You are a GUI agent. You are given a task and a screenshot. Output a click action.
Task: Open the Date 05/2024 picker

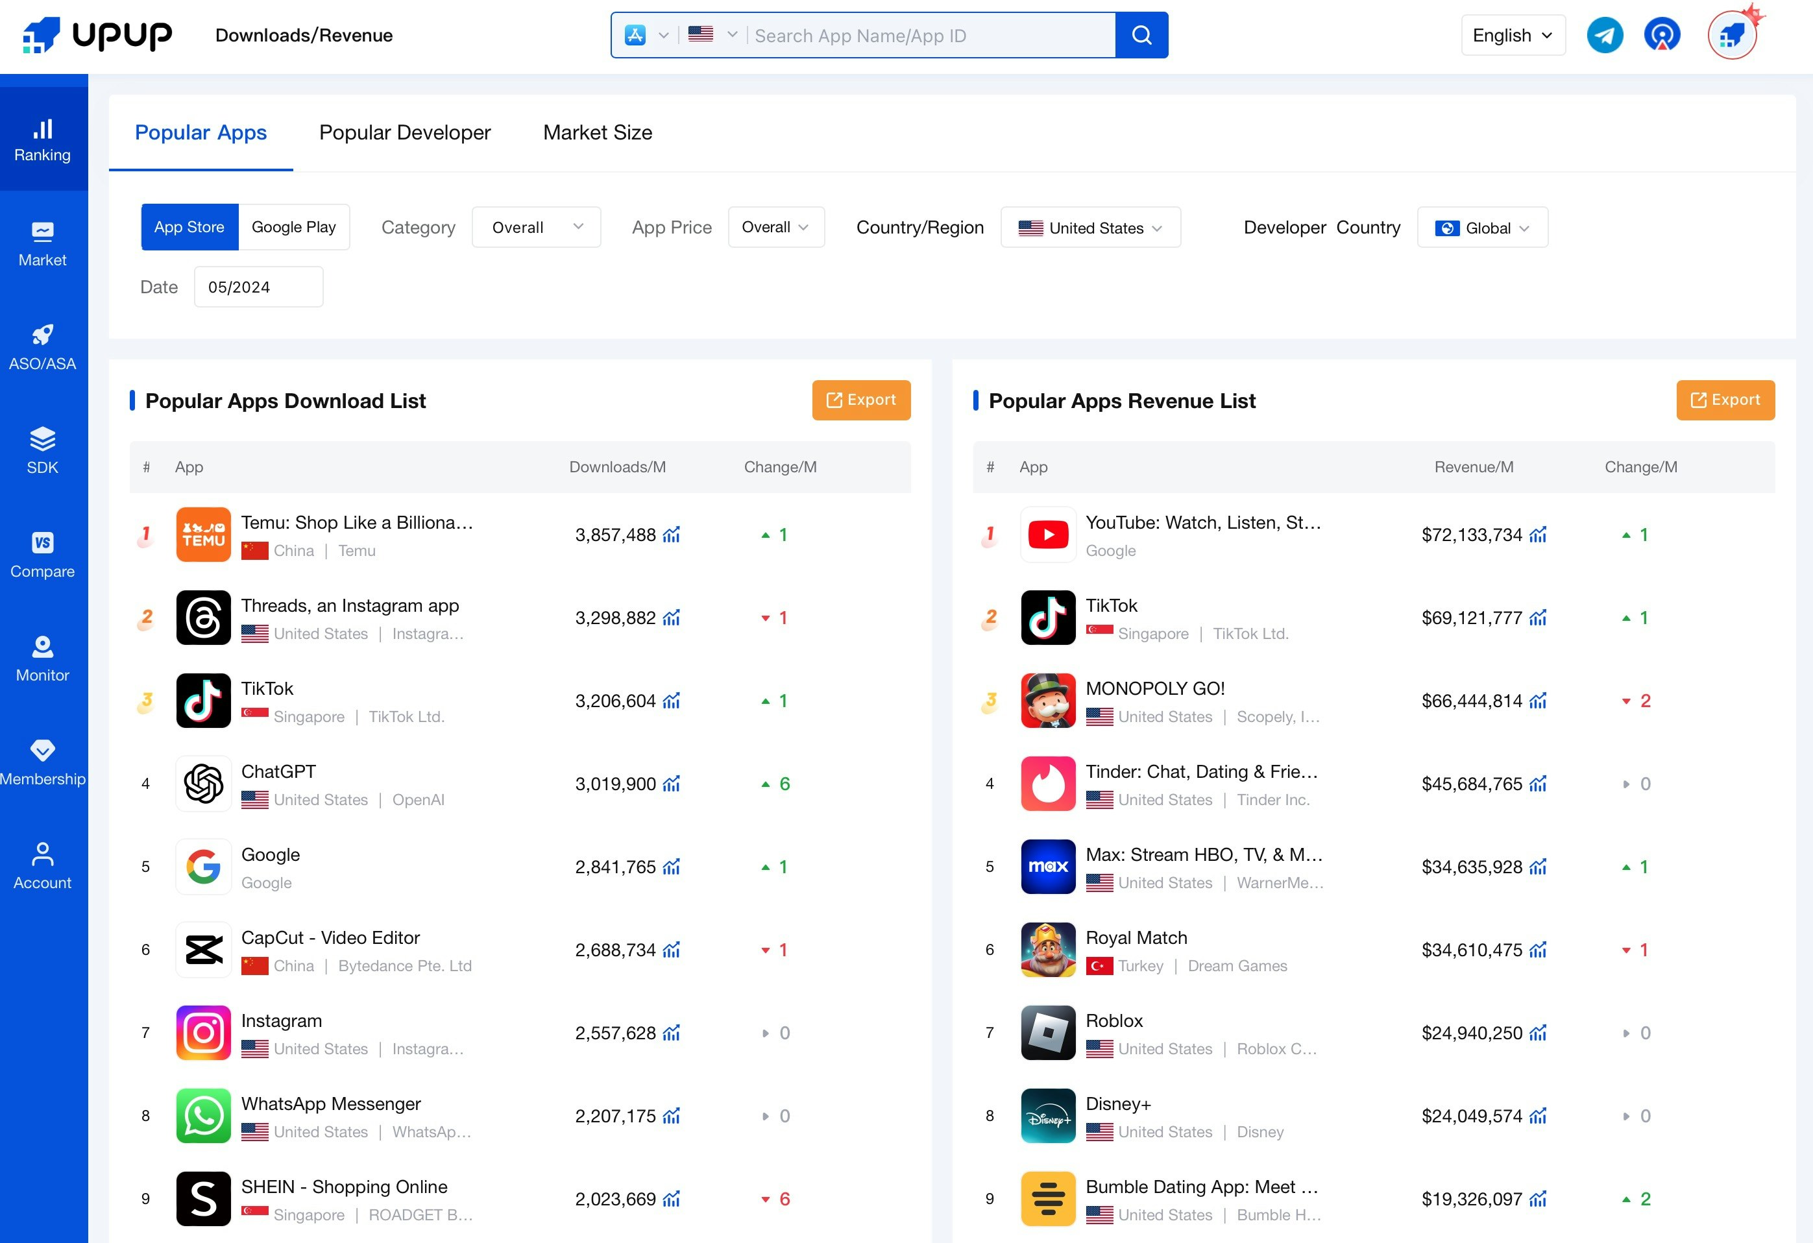click(x=258, y=287)
